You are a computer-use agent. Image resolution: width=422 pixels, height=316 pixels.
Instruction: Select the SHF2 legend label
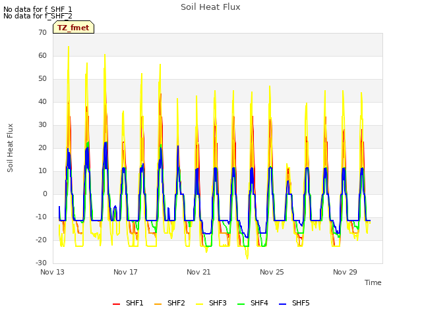pyautogui.click(x=176, y=303)
